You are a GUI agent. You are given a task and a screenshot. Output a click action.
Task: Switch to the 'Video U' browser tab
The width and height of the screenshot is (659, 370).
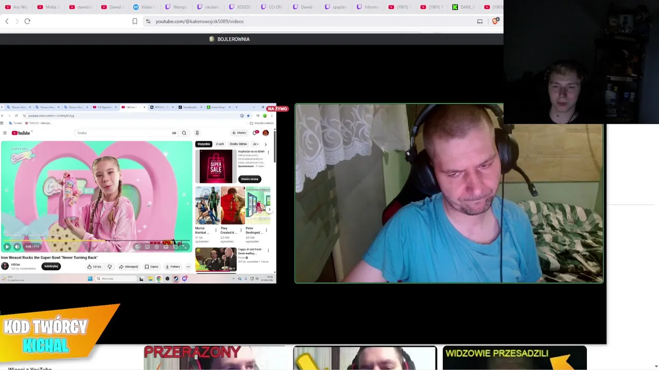pyautogui.click(x=144, y=7)
